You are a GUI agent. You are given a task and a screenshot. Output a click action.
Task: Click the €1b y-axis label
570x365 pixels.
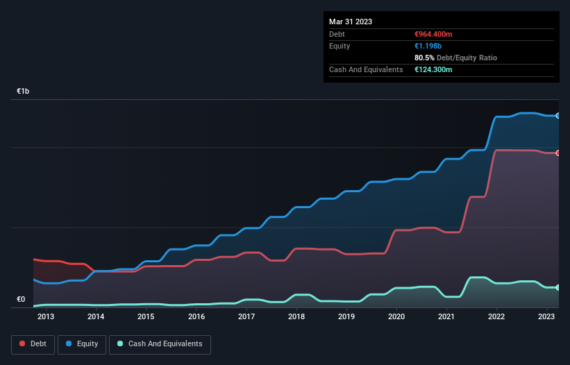pos(23,91)
